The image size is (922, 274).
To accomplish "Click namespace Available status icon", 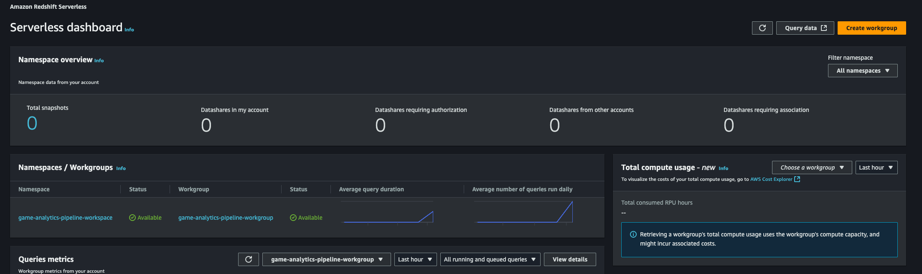I will coord(132,218).
